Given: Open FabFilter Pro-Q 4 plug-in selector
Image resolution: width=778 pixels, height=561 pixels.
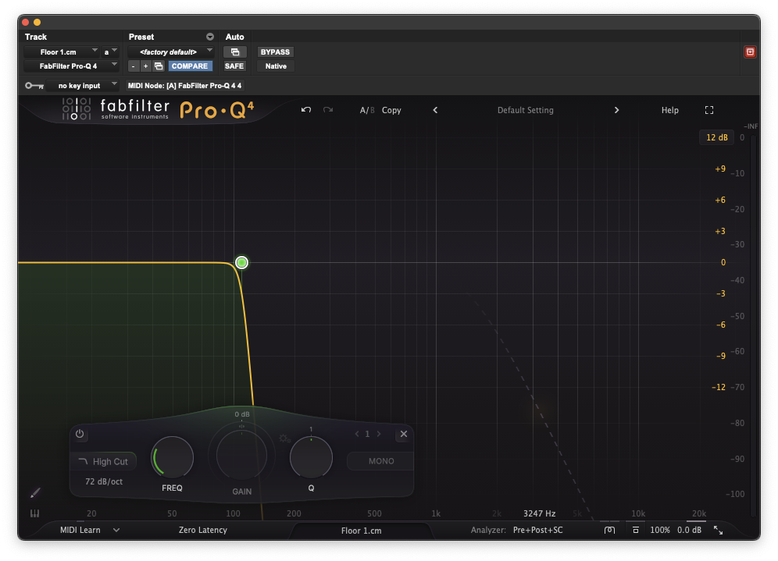Looking at the screenshot, I should pos(71,66).
